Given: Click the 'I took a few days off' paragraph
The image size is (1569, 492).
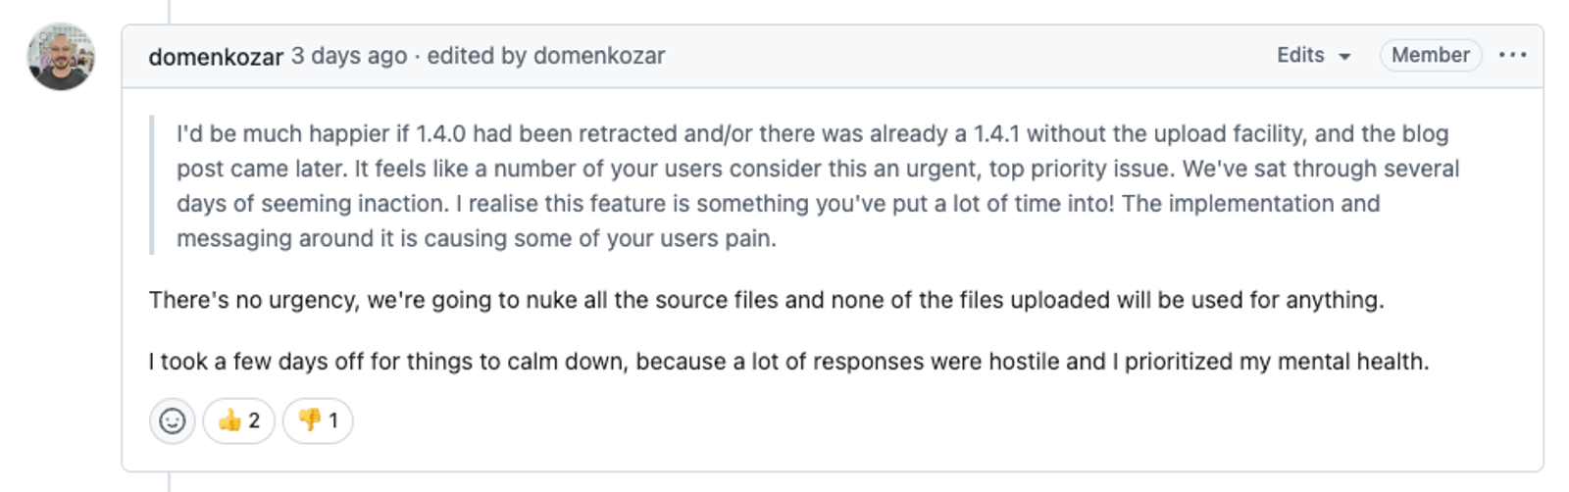Looking at the screenshot, I should tap(789, 362).
